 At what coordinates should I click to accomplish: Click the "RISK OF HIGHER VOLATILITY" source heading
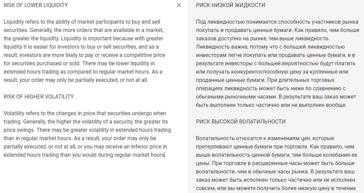click(x=39, y=96)
